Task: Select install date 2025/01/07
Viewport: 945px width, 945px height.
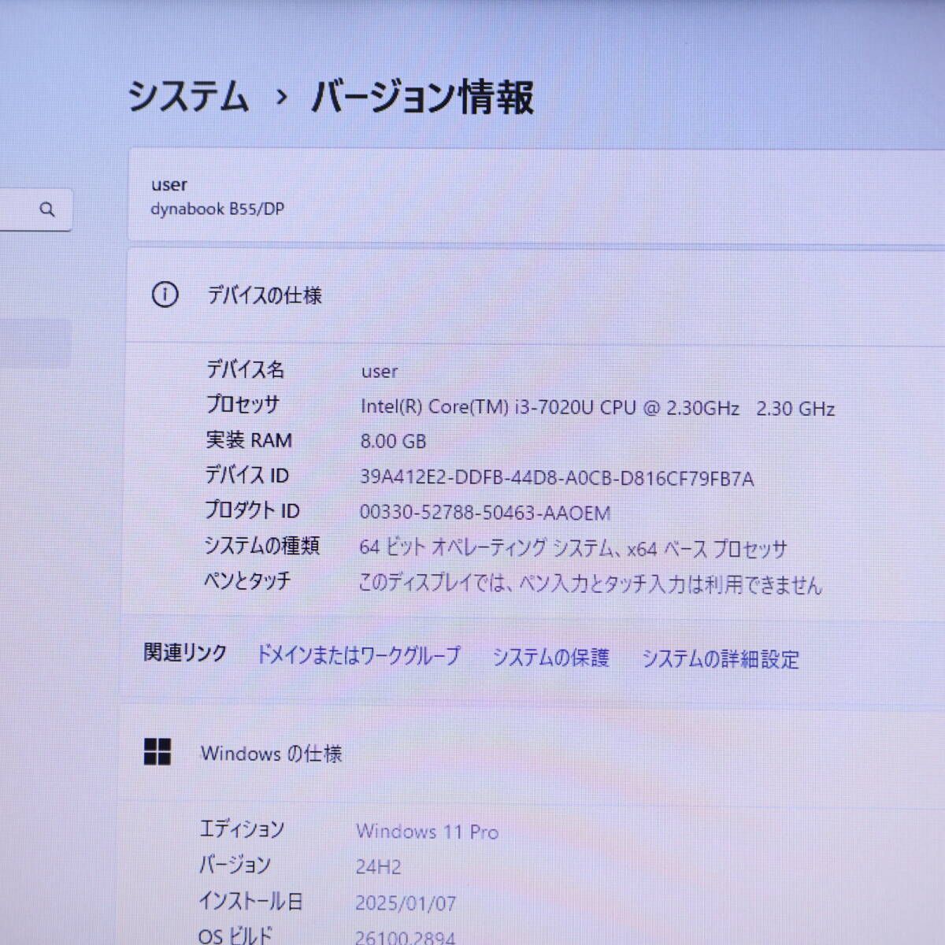Action: (406, 902)
